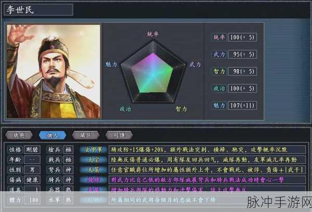
Task: Click the 李世民 character portrait
Action: [54, 71]
